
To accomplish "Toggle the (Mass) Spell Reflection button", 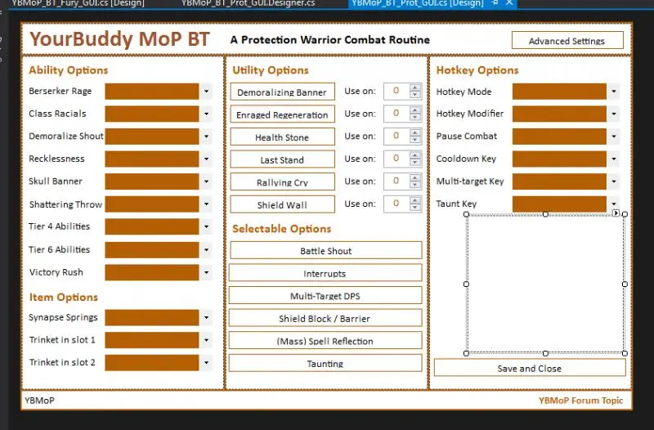I will [325, 340].
